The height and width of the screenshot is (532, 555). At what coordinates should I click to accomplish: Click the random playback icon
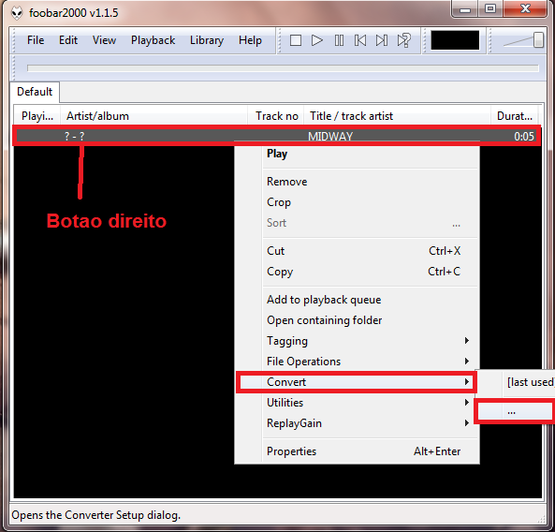pos(404,40)
